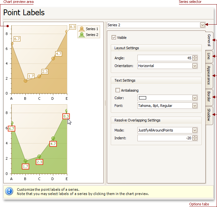The width and height of the screenshot is (217, 207).
Task: Open the Appearance tab
Action: (209, 75)
